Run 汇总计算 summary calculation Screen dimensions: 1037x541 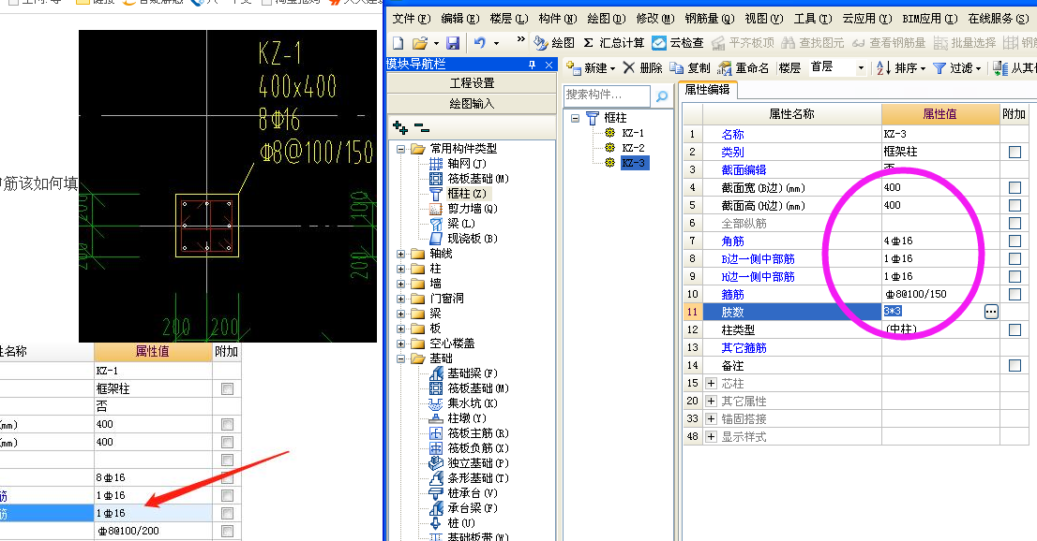[x=614, y=43]
